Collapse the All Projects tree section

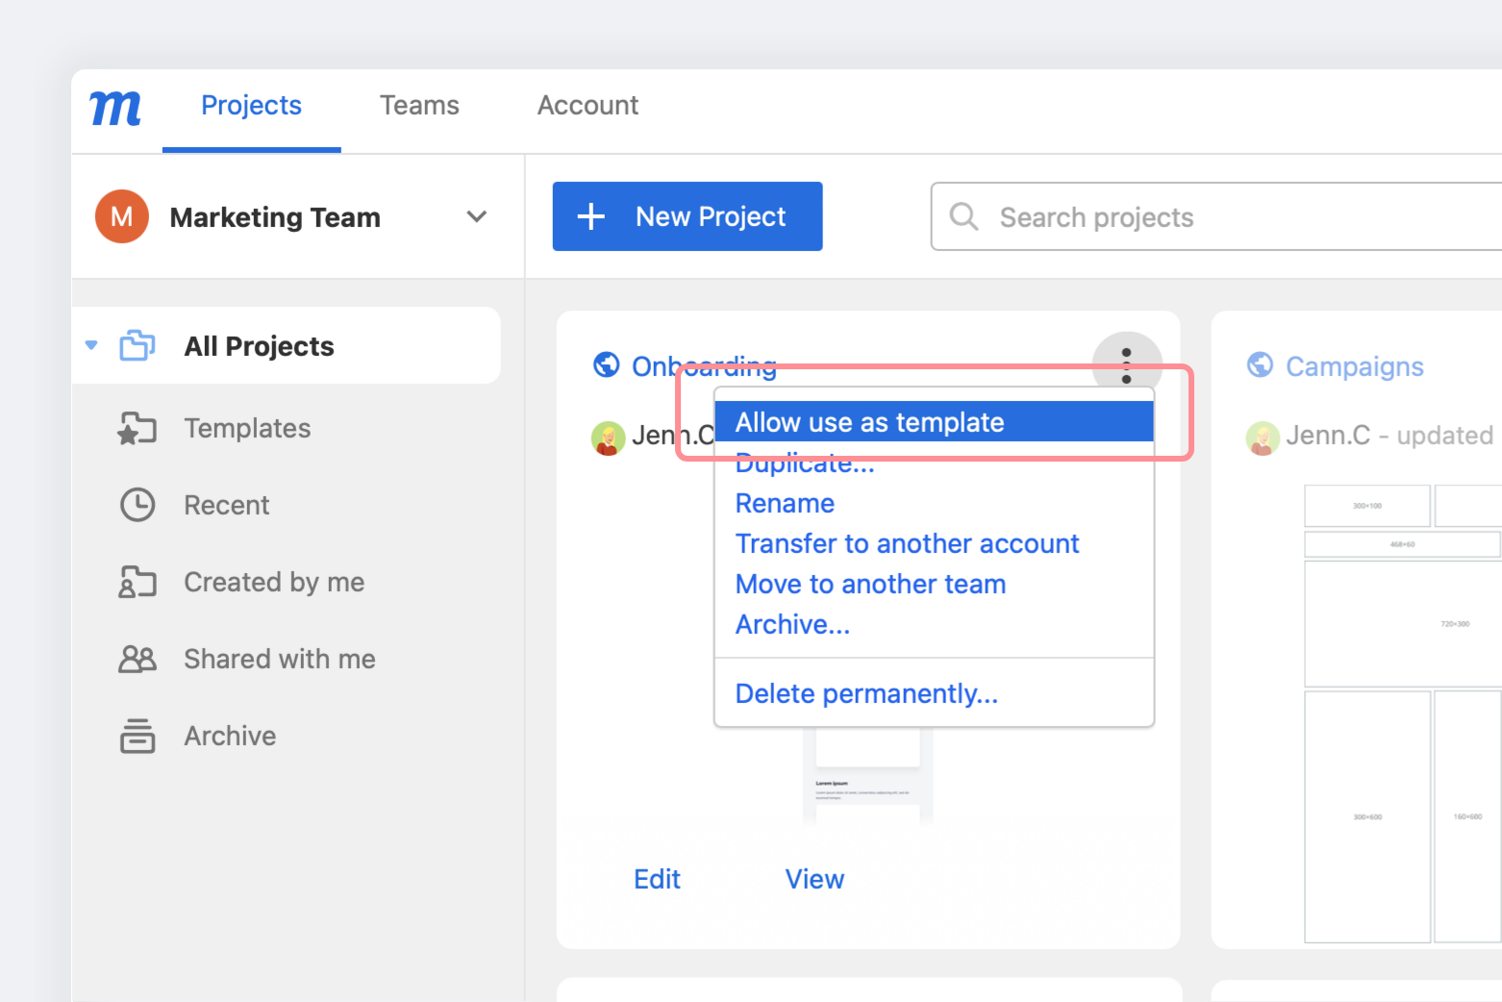[x=90, y=345]
